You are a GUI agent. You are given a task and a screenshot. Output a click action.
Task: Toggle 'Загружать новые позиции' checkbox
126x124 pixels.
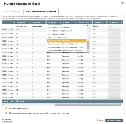(x=6, y=108)
